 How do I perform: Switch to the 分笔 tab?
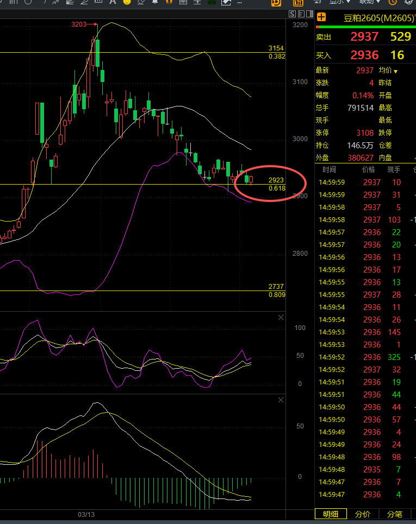[395, 514]
